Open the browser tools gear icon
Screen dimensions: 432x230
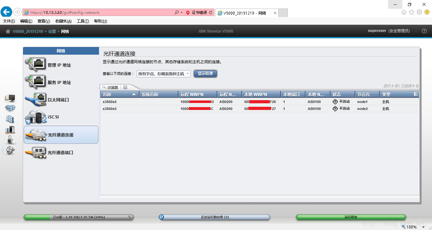(x=419, y=12)
